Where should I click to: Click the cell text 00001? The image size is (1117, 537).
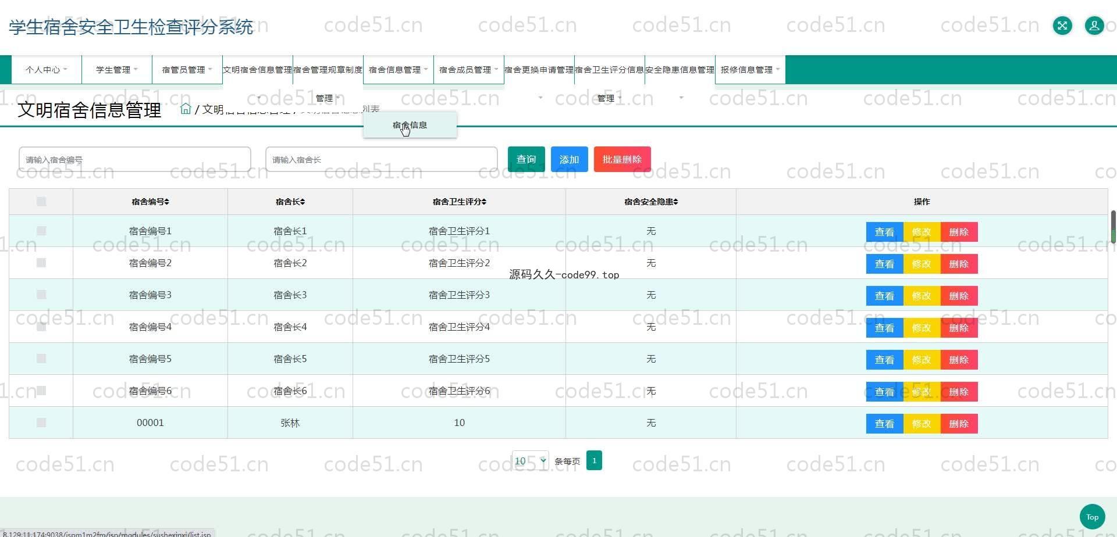point(150,423)
